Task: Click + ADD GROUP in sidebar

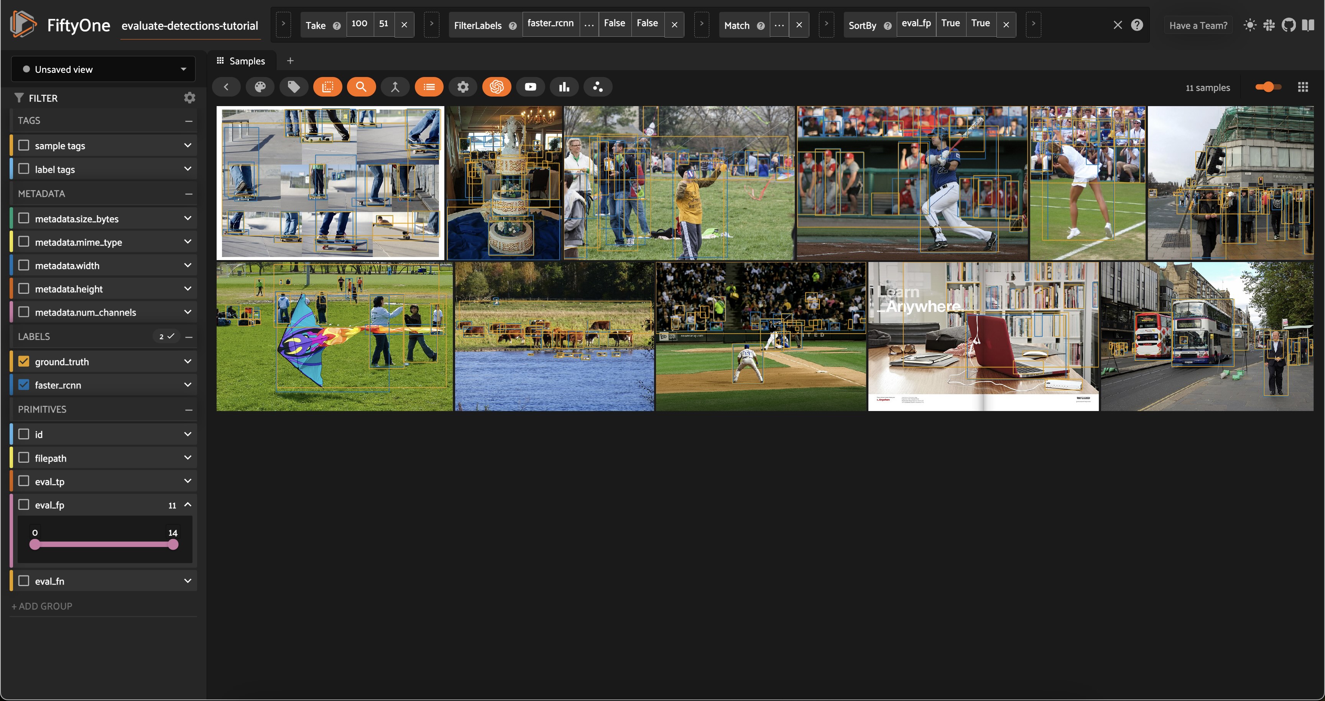Action: coord(42,606)
